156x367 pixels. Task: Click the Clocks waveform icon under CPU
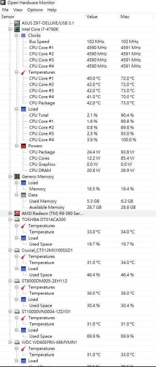point(24,35)
